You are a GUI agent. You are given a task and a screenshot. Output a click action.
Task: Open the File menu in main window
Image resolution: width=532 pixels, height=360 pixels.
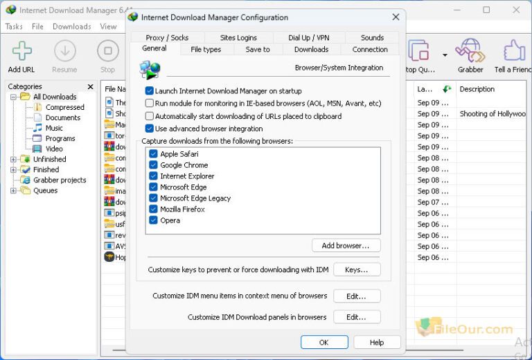click(37, 27)
